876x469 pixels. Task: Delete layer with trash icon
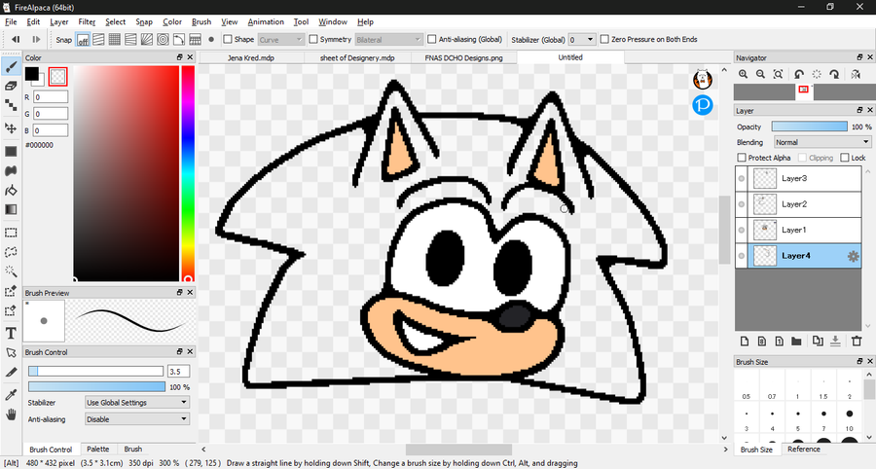(x=856, y=341)
